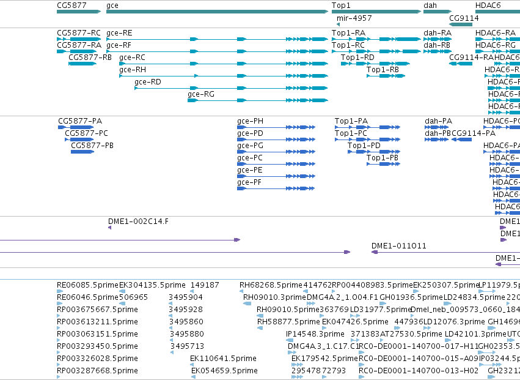The height and width of the screenshot is (380, 520).
Task: Select the AT27530.5prime EST label
Action: click(411, 335)
